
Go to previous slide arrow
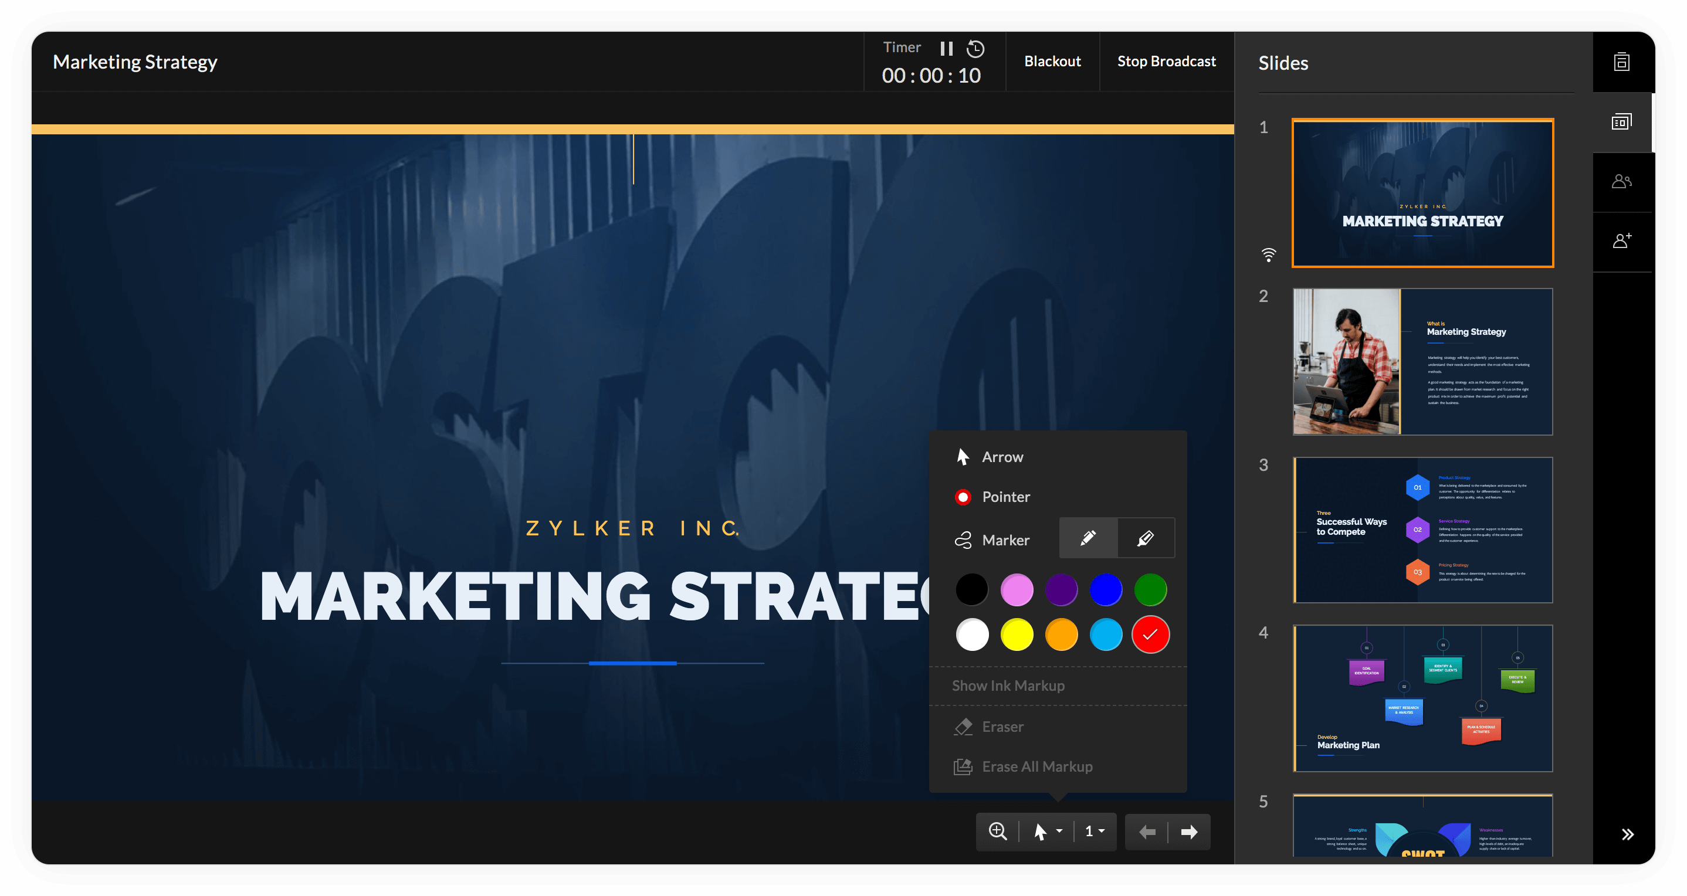pos(1147,832)
